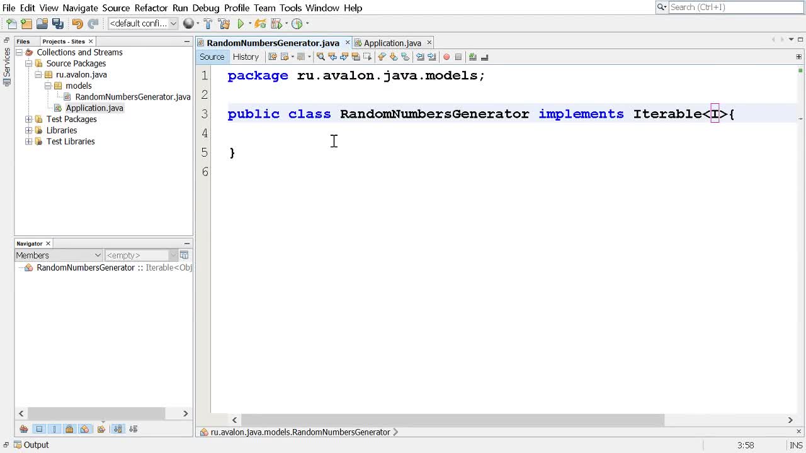Click the editor horizontal scrollbar
The width and height of the screenshot is (806, 453).
pos(453,420)
